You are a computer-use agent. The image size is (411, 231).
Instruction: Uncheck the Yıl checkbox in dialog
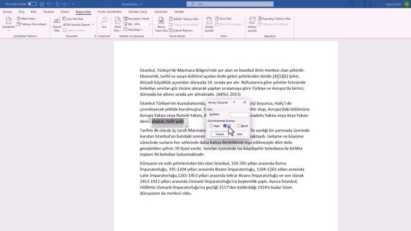(x=225, y=126)
